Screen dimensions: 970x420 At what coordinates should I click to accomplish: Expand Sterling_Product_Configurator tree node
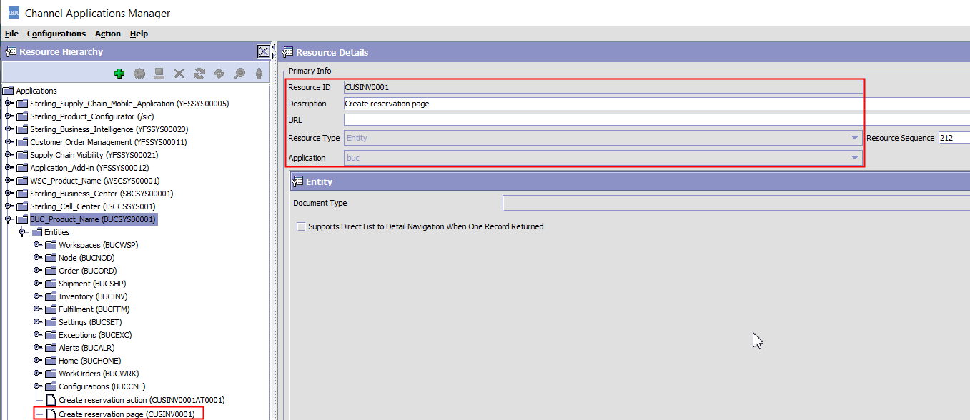point(9,116)
